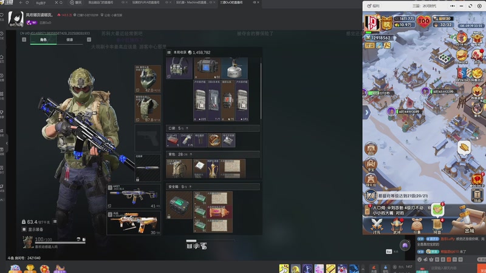Image resolution: width=486 pixels, height=273 pixels.
Task: Open the stone pillar icon under timer
Action: click(477, 195)
